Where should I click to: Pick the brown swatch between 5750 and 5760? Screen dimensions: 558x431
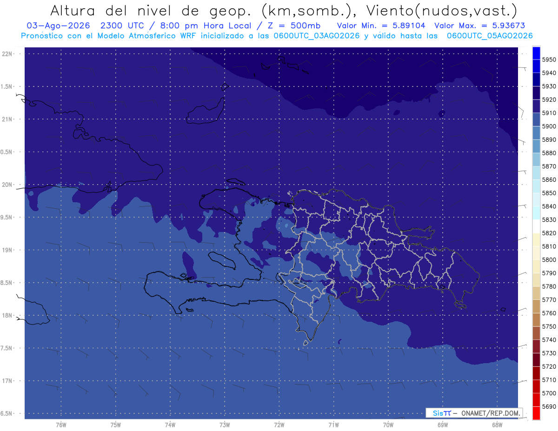tap(536, 319)
